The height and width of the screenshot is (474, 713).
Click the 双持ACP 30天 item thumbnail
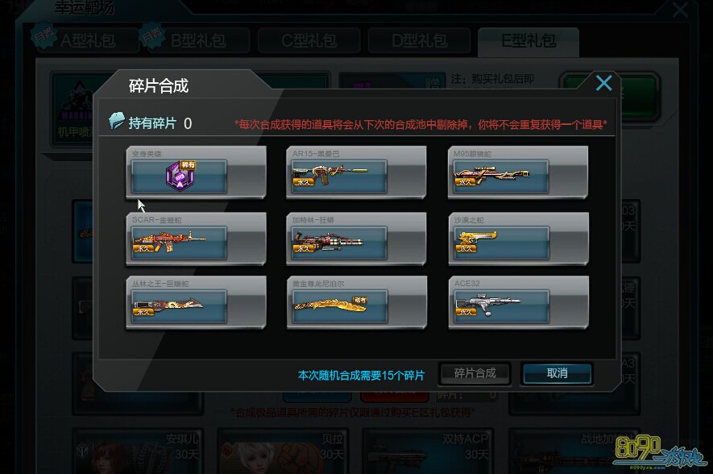428,451
